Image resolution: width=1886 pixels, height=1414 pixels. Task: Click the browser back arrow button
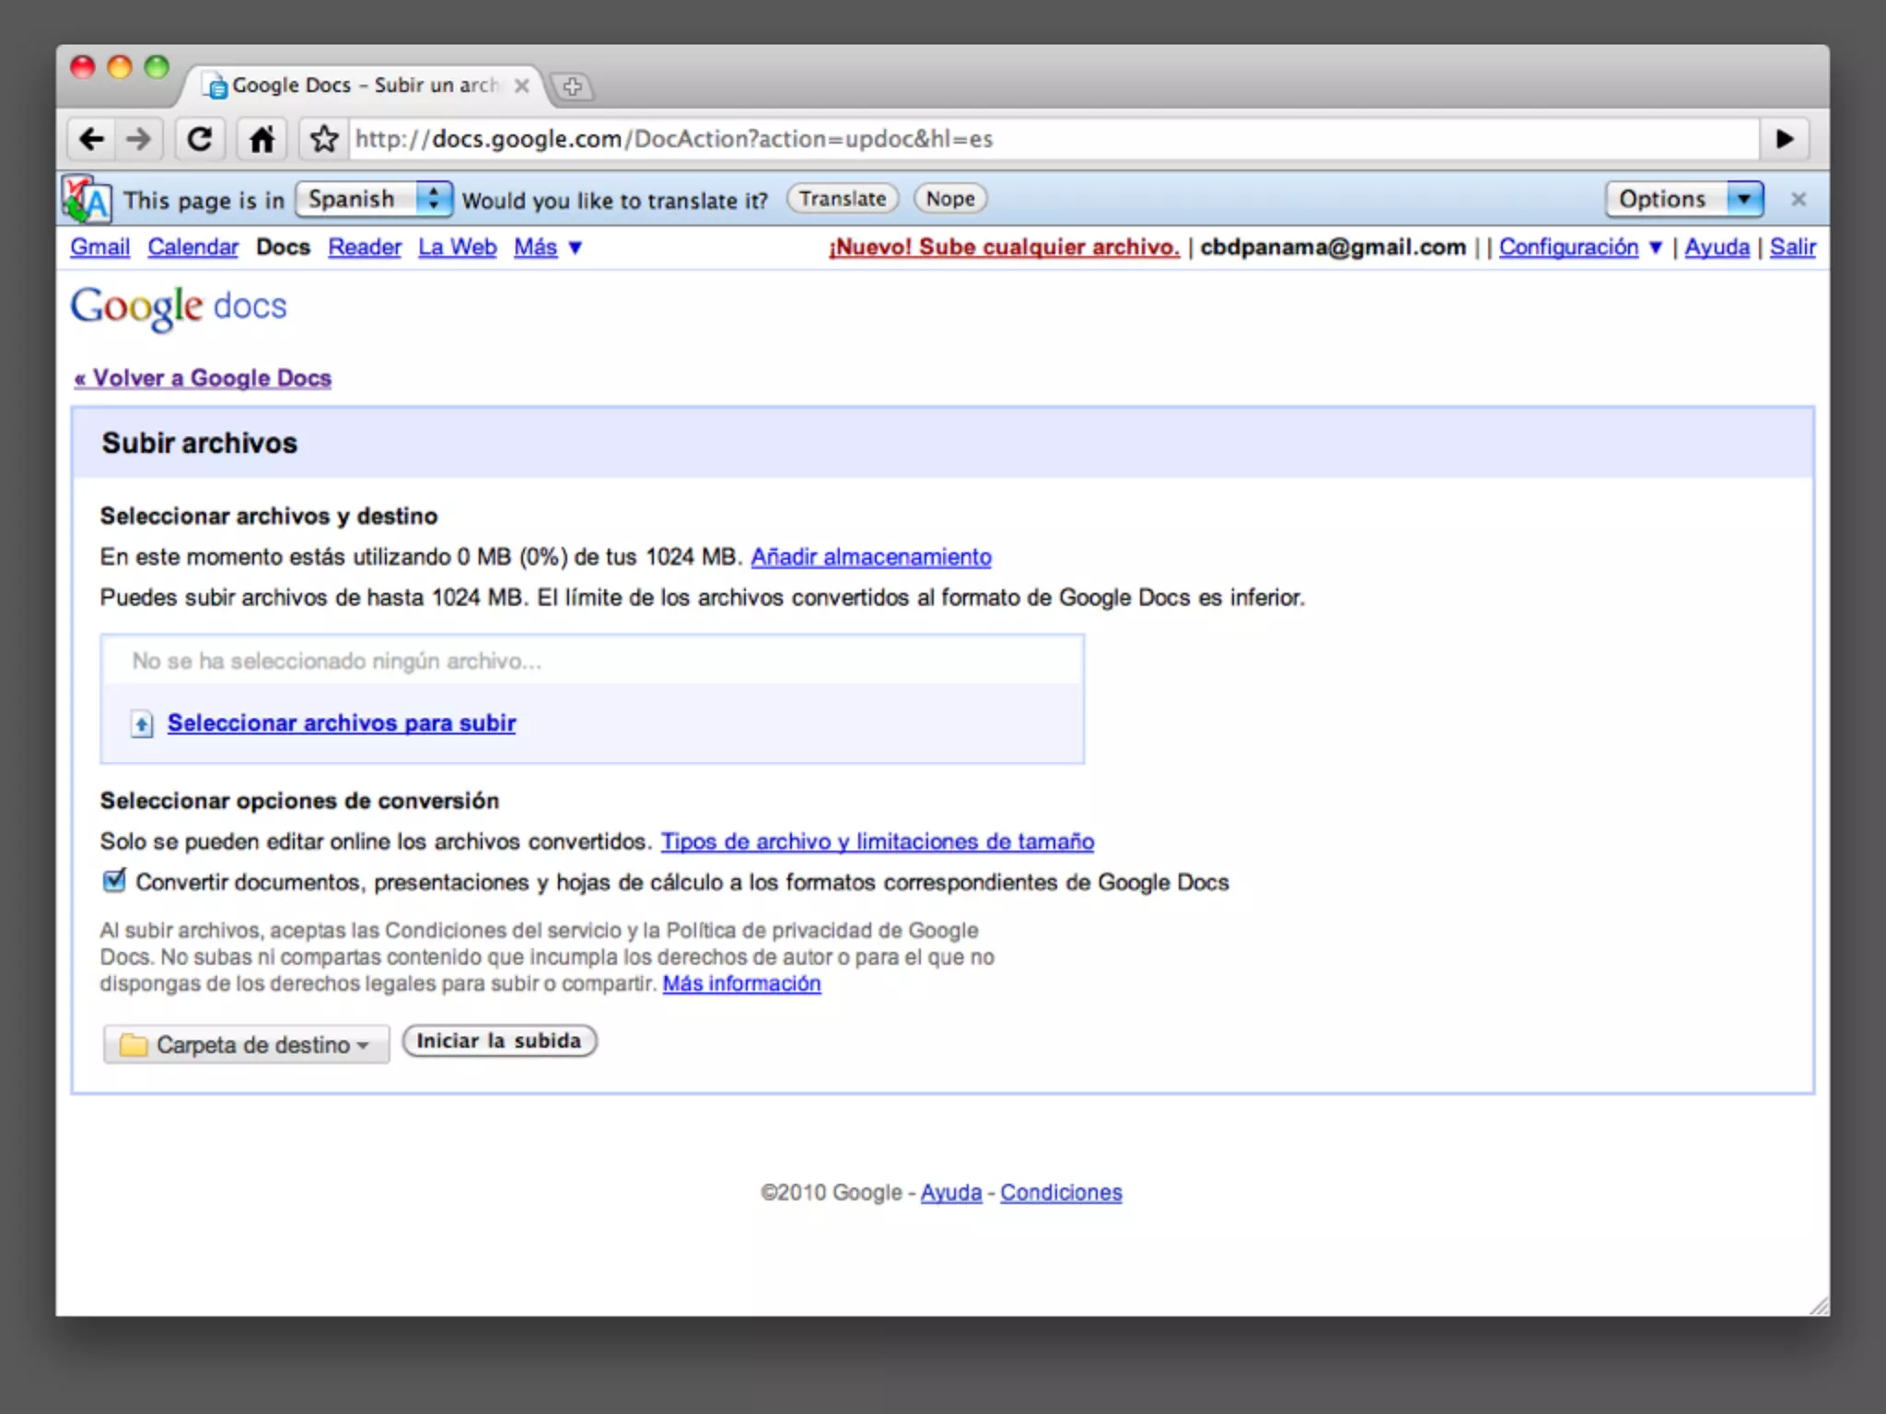tap(91, 140)
